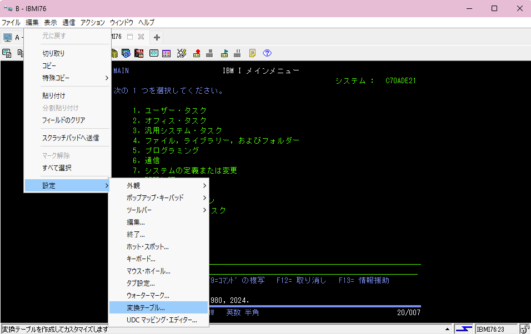Click the IBMI76:23 status bar field
The width and height of the screenshot is (531, 334).
click(496, 329)
